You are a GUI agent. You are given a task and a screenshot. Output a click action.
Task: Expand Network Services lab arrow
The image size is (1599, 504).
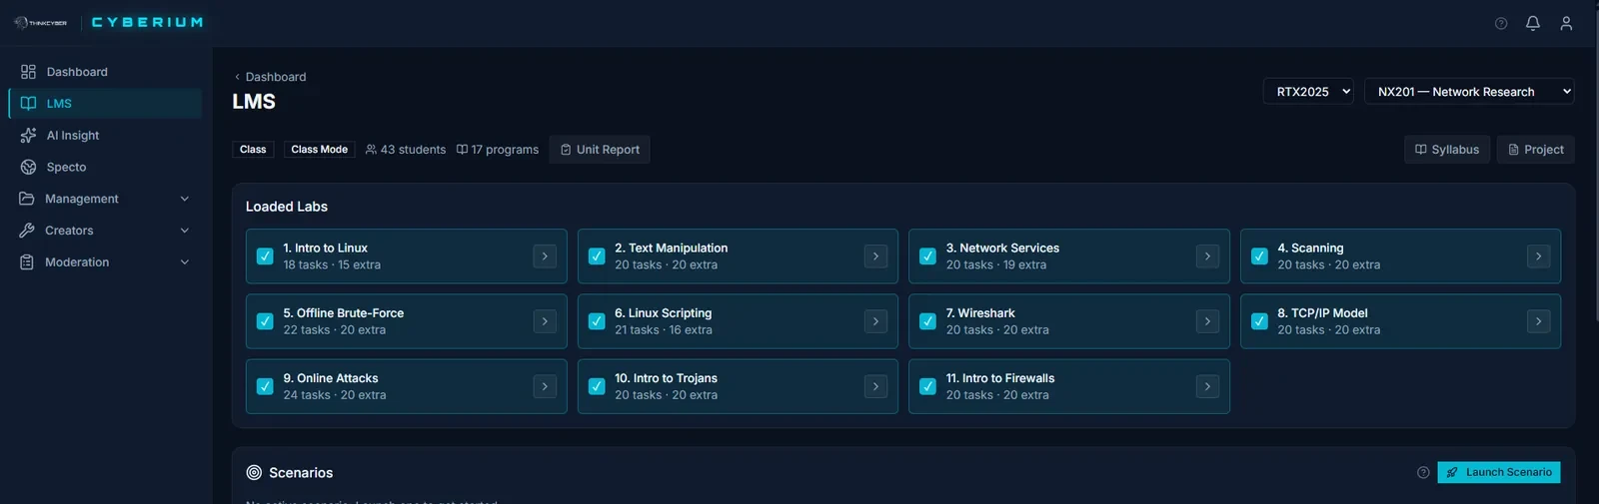[1207, 256]
